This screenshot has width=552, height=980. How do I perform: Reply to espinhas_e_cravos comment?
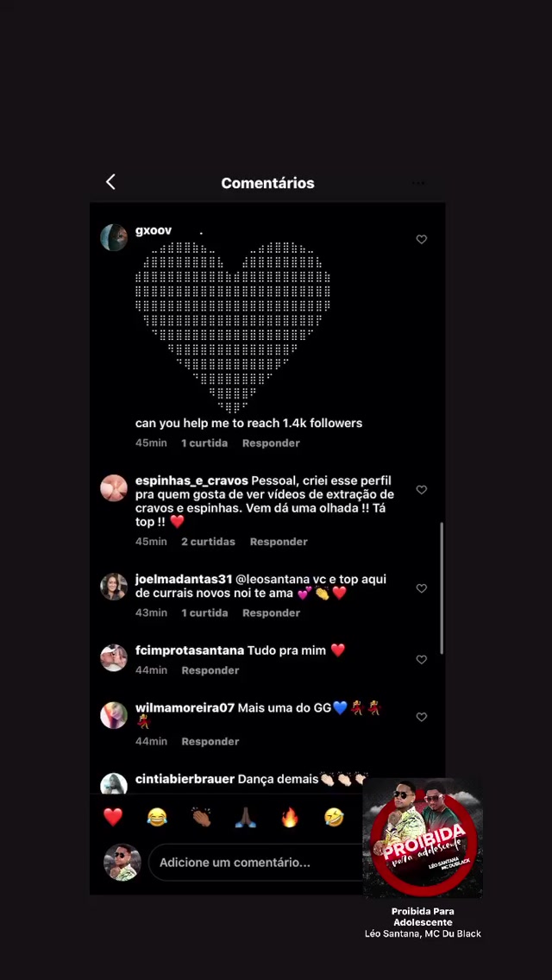pos(279,542)
